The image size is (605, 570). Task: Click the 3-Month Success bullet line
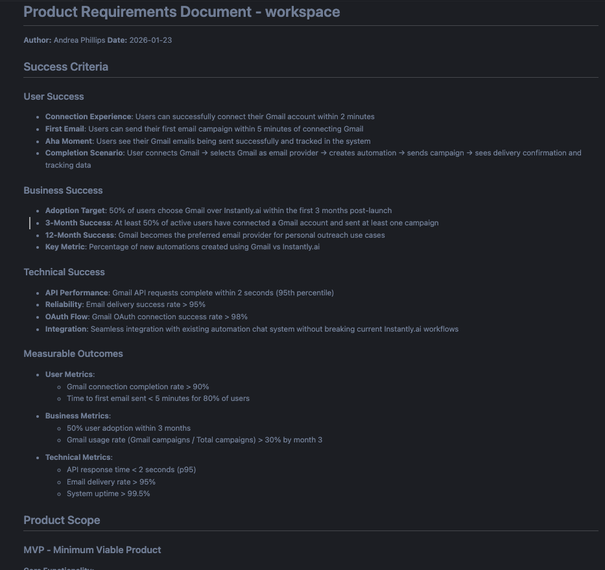click(241, 223)
